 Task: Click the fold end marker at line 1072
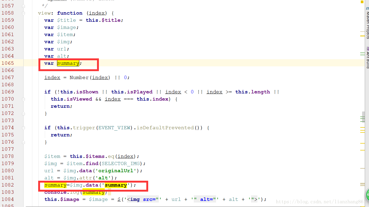pos(24,113)
